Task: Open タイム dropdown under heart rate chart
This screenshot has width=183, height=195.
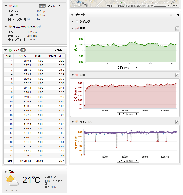Action: tap(128, 114)
